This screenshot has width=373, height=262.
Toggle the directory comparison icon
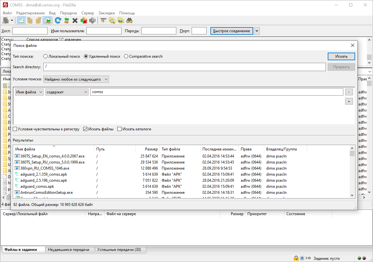112,21
